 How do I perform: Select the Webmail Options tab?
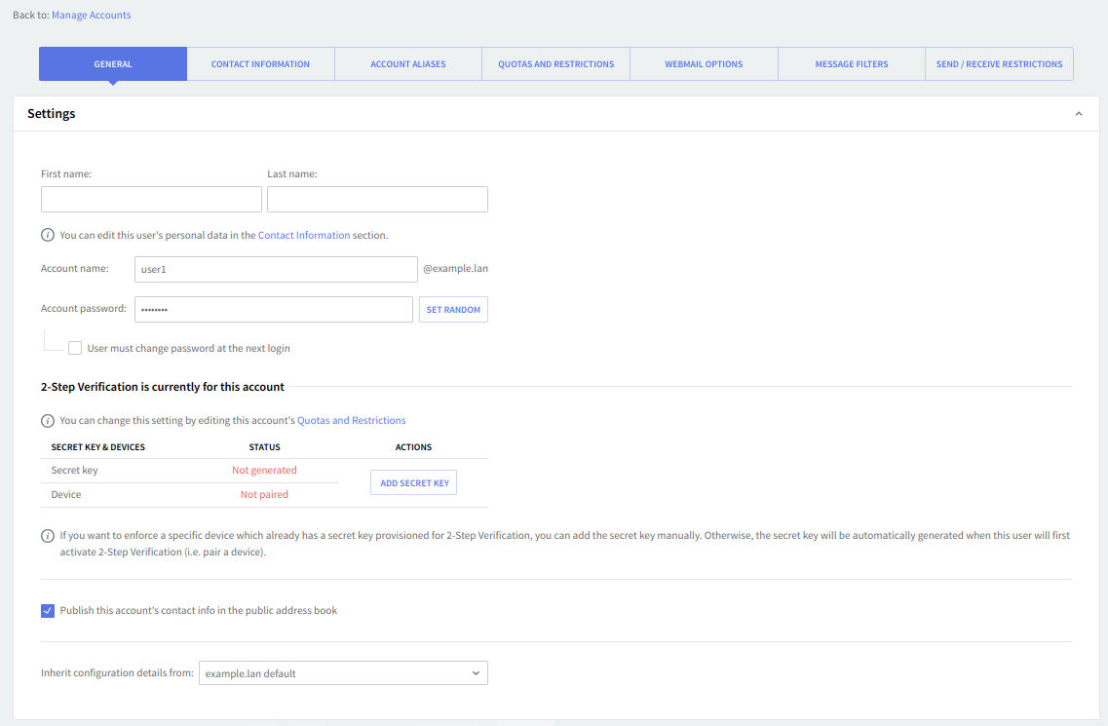coord(704,64)
